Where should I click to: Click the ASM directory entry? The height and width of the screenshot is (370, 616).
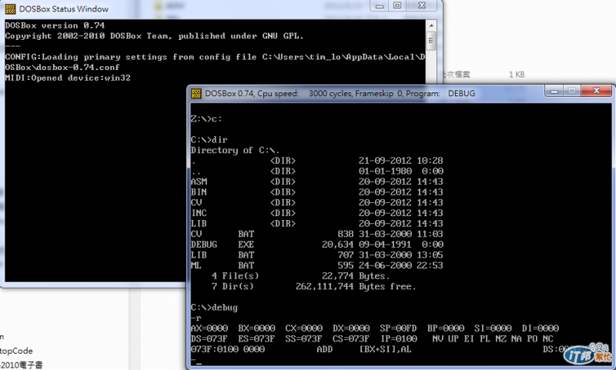tap(316, 182)
